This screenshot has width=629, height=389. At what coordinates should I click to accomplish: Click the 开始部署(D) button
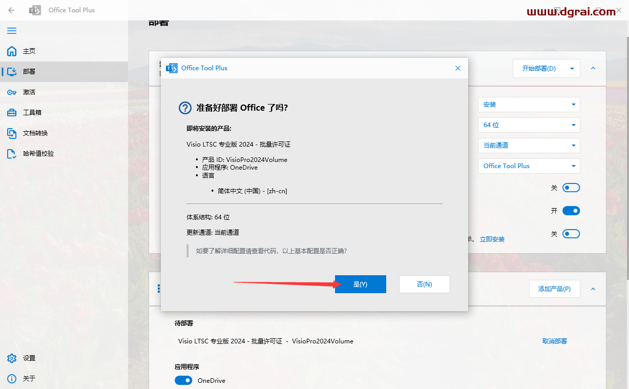(539, 69)
